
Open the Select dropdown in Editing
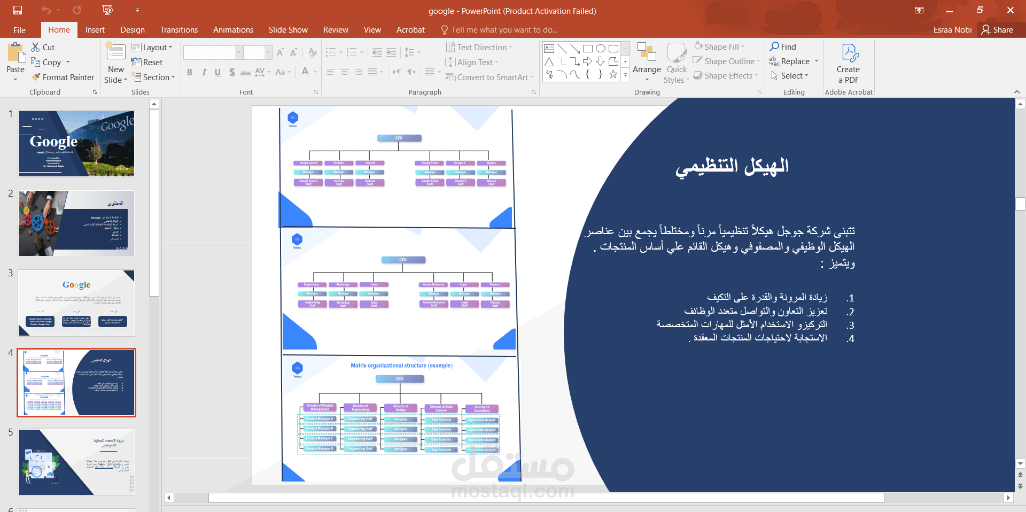pos(789,75)
